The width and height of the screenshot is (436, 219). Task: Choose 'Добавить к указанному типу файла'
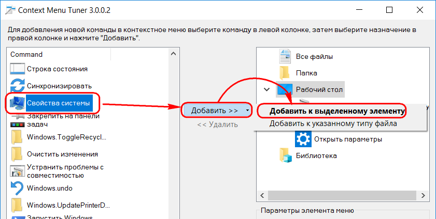pos(333,123)
